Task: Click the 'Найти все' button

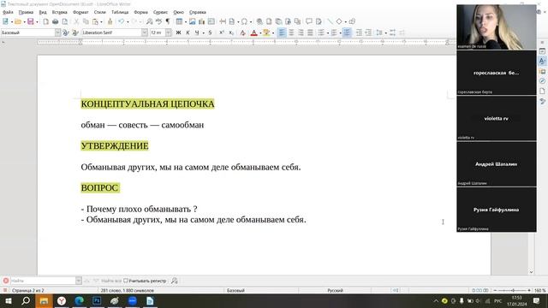Action: point(111,281)
